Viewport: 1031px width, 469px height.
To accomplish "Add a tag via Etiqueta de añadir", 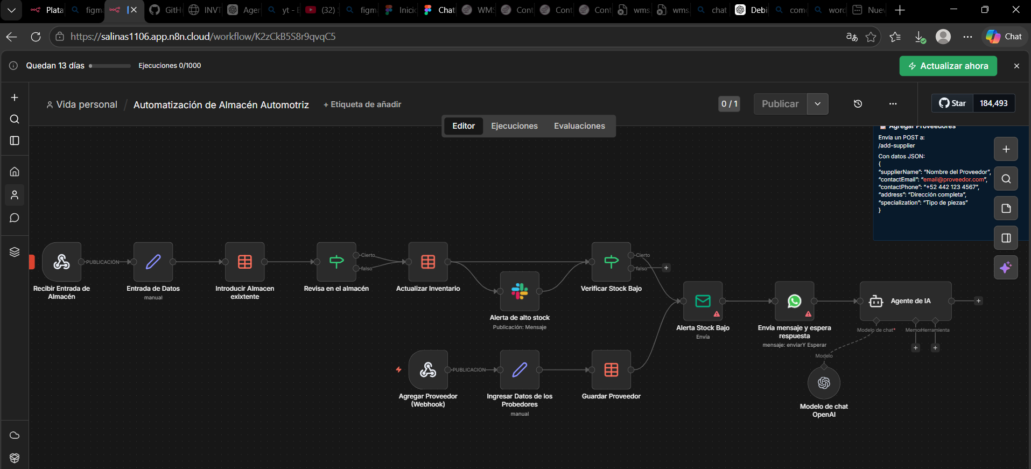I will 362,104.
